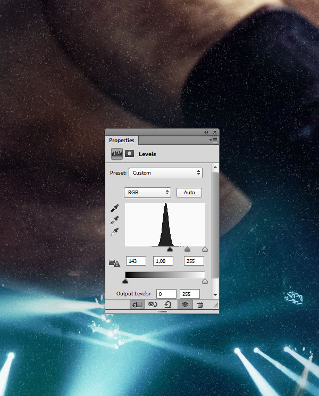Click the midtone input field 1,00
This screenshot has height=396, width=319.
[163, 261]
